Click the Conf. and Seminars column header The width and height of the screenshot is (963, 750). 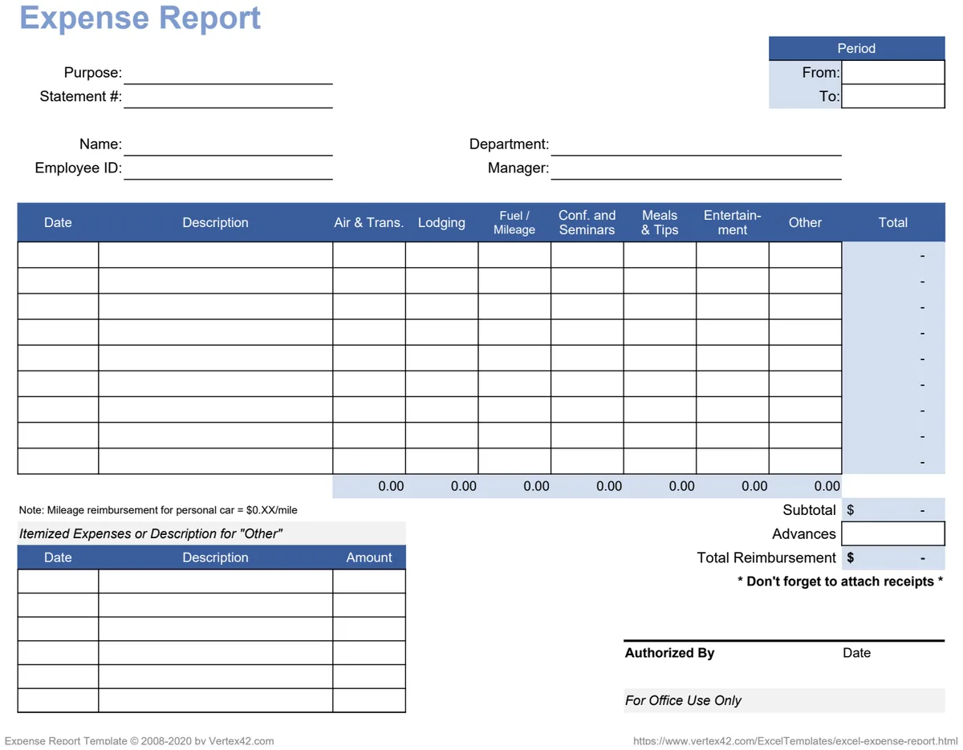tap(587, 222)
